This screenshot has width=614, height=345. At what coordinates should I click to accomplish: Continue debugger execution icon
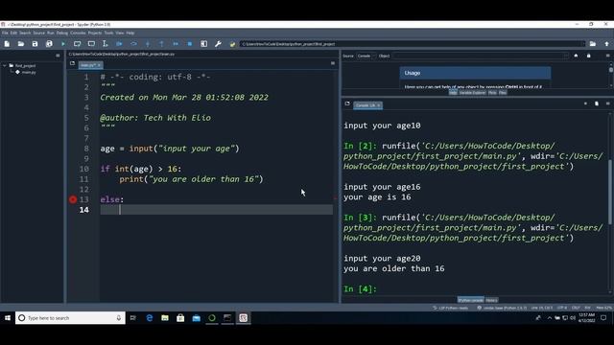pos(176,44)
